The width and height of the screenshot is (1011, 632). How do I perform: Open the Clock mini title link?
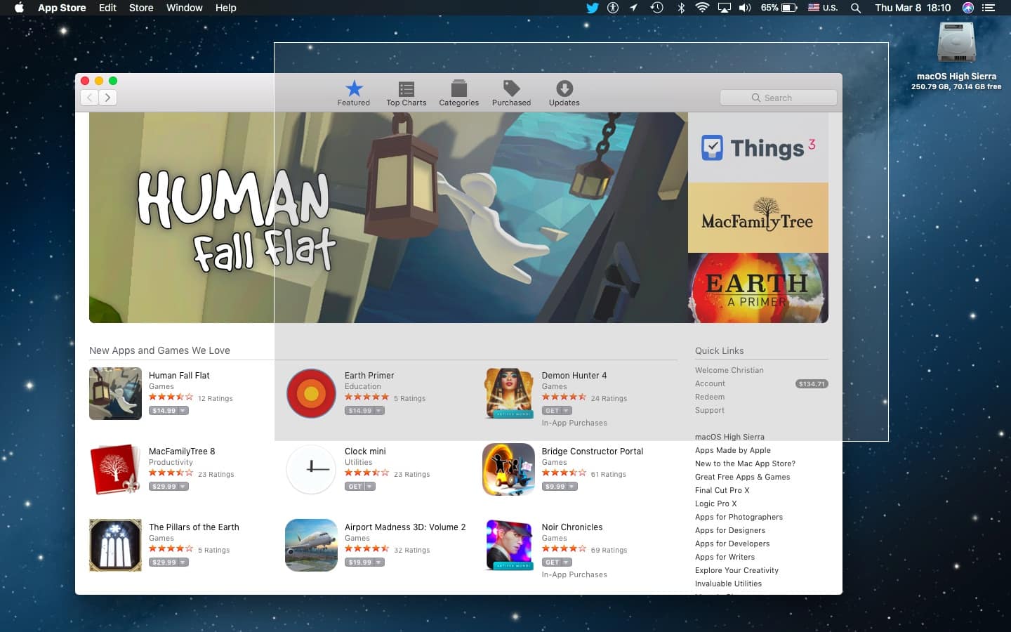(x=365, y=452)
